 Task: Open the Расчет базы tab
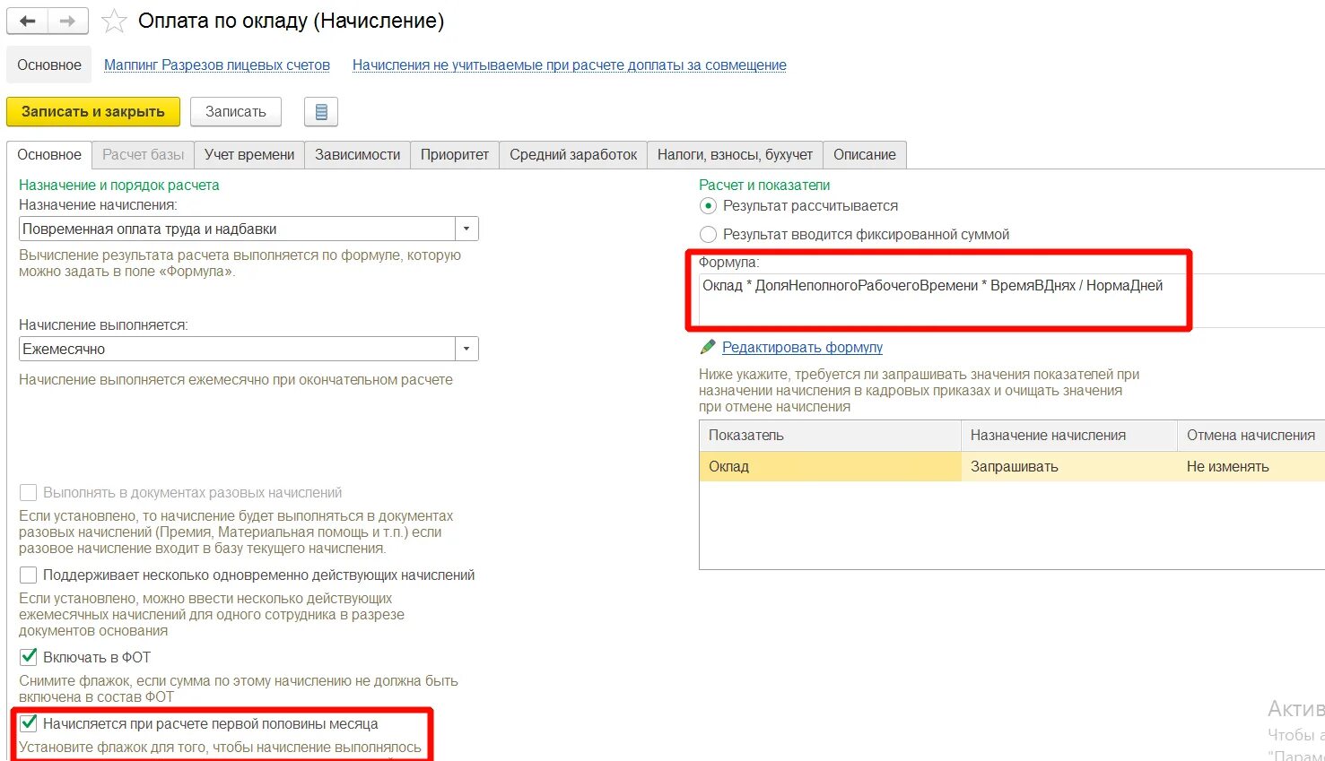[x=144, y=154]
